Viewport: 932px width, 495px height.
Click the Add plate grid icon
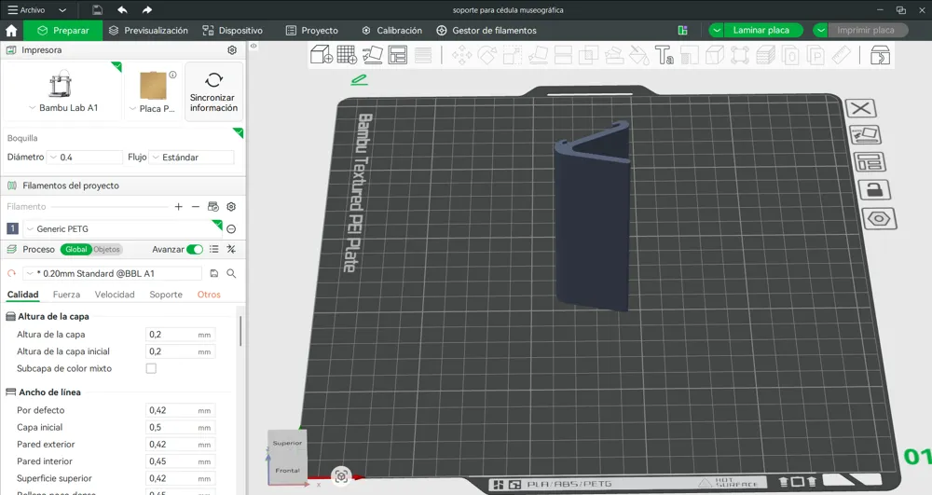347,55
